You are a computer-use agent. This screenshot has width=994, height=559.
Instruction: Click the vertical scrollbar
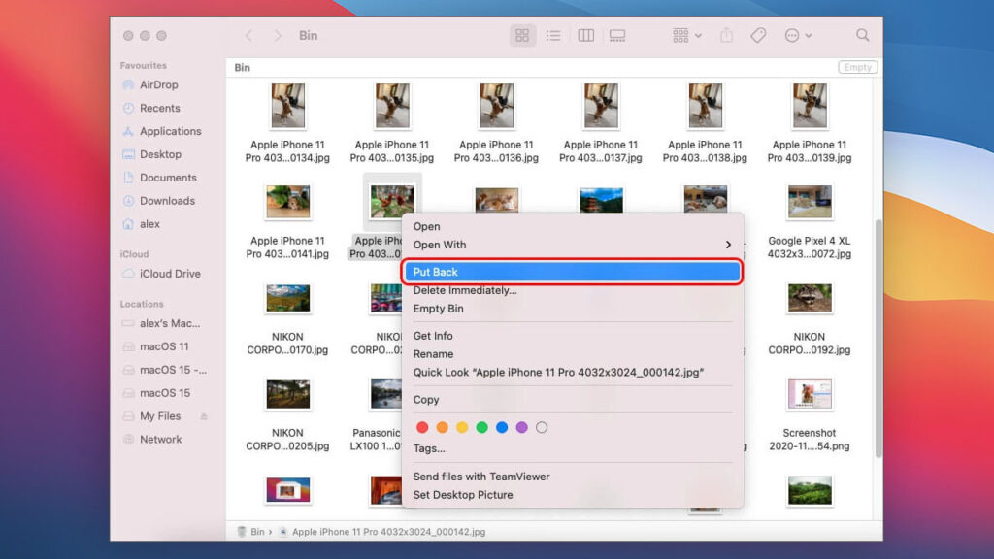[878, 339]
